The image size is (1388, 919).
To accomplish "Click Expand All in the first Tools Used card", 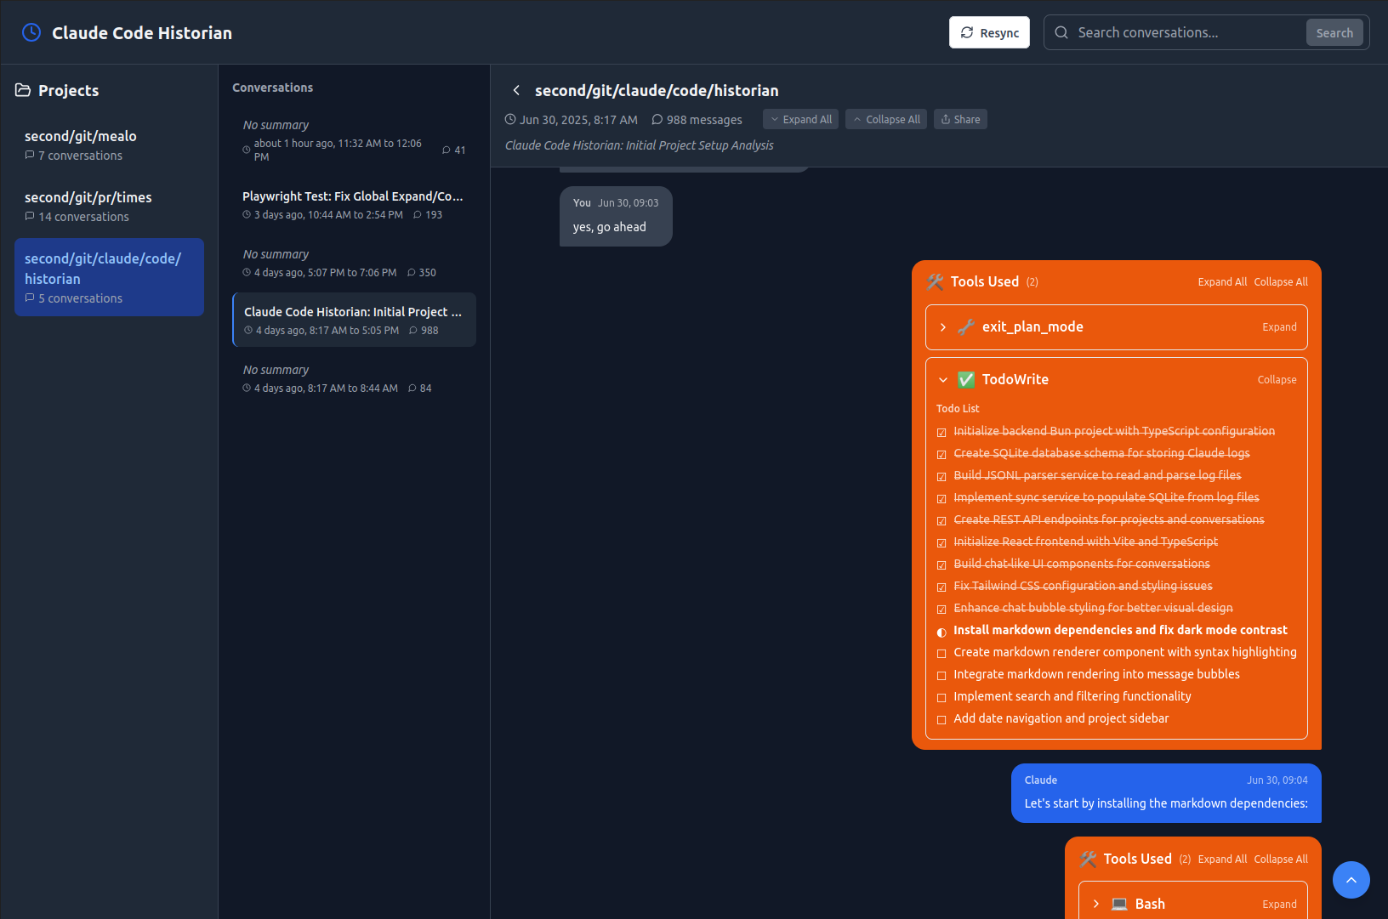I will [x=1222, y=282].
